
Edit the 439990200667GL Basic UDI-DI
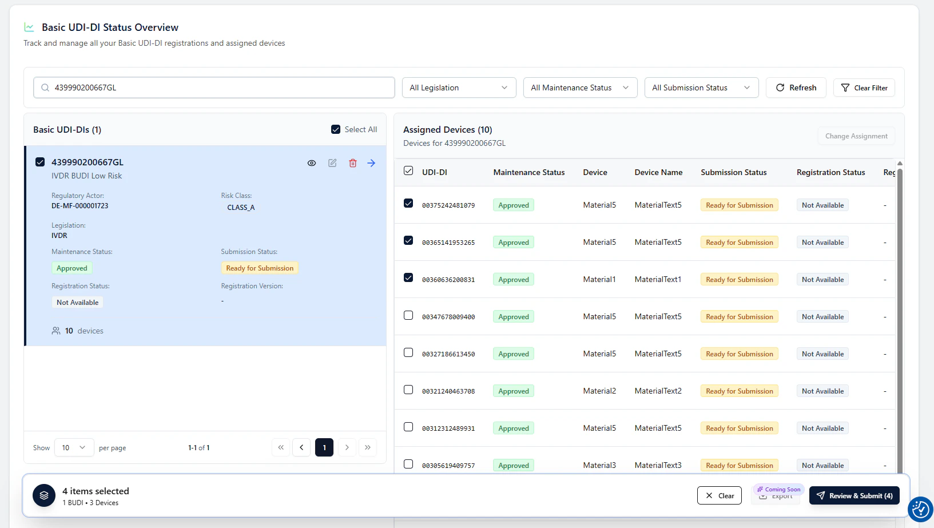[x=332, y=163]
